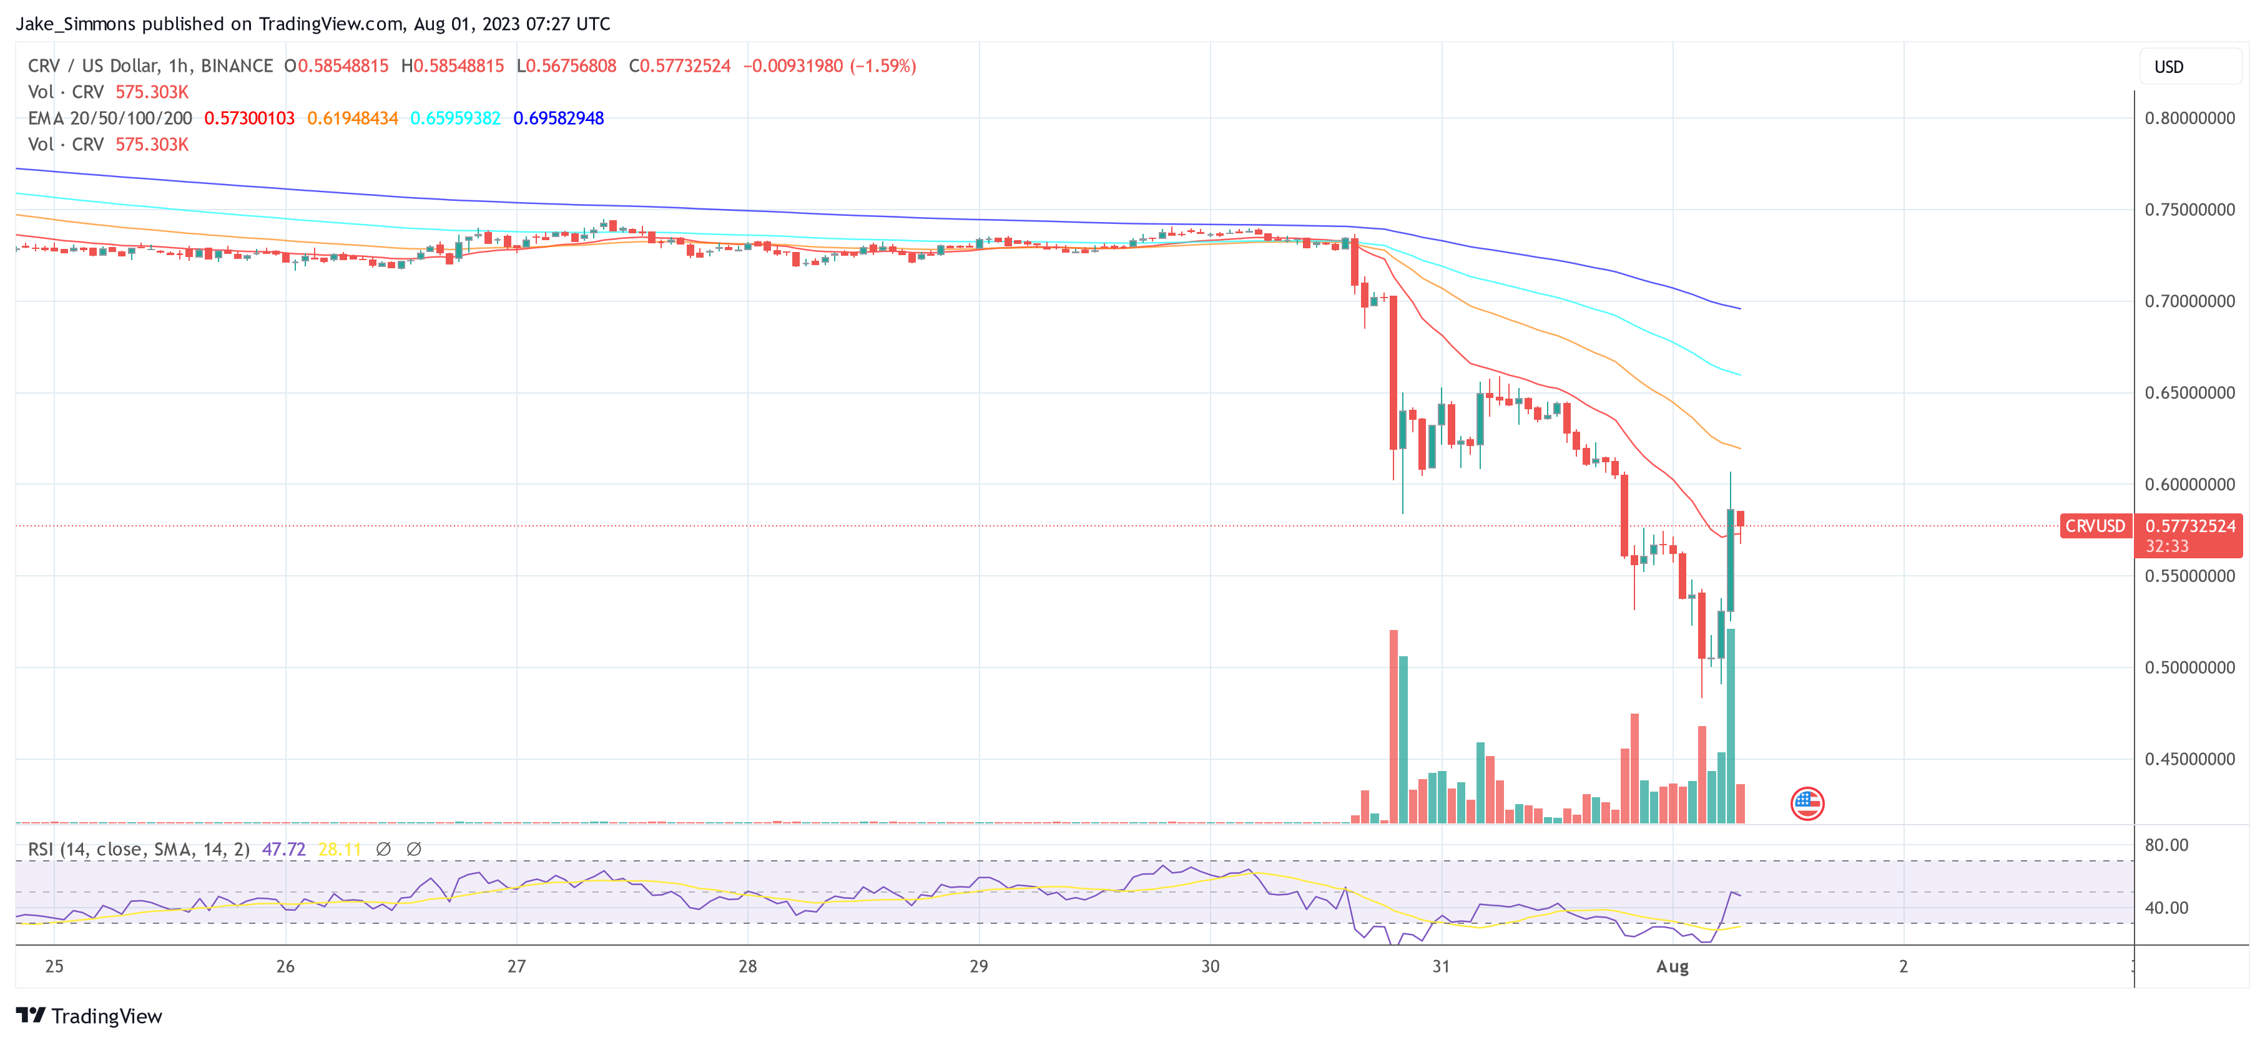Click the US flag economic event icon
Image resolution: width=2265 pixels, height=1043 pixels.
1807,803
